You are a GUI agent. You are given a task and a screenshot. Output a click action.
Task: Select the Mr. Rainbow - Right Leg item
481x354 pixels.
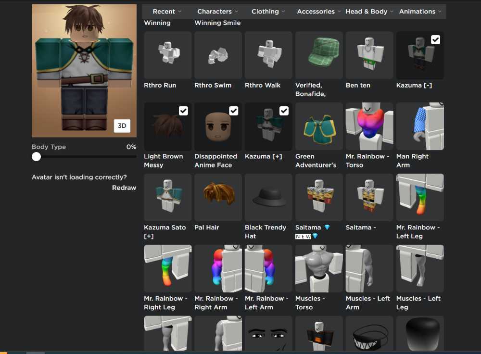[x=168, y=268]
